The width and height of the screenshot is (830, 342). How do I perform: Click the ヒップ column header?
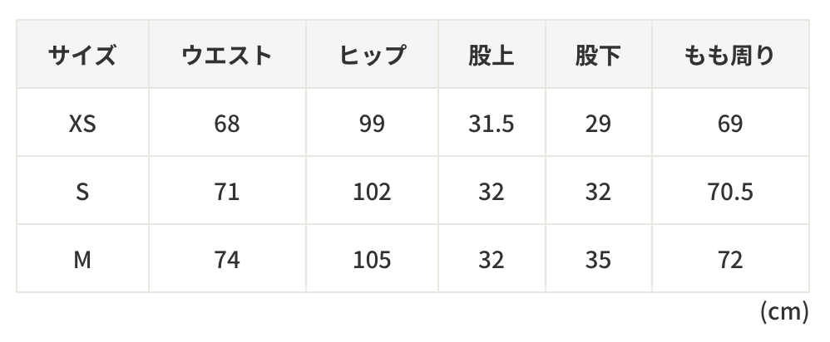tap(372, 56)
